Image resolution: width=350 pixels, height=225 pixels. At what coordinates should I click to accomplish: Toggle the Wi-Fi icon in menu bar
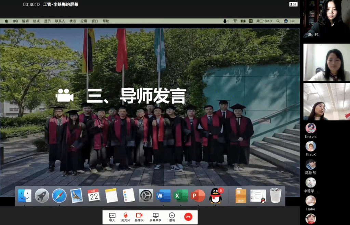tap(235, 21)
